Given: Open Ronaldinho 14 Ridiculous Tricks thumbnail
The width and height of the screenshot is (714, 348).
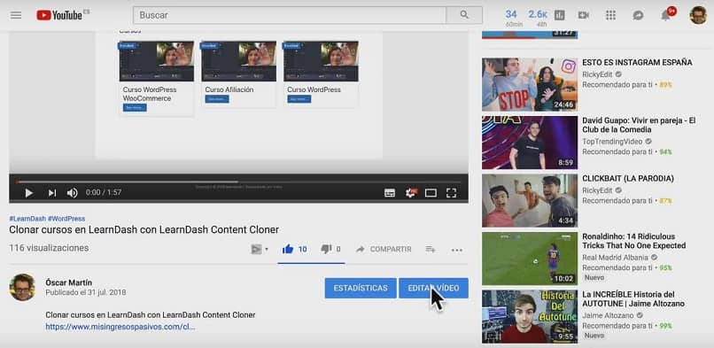Looking at the screenshot, I should pos(530,259).
